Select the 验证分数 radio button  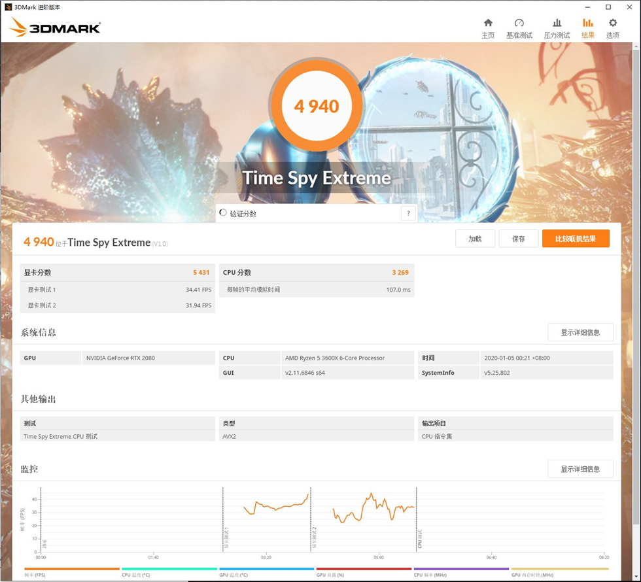click(223, 213)
